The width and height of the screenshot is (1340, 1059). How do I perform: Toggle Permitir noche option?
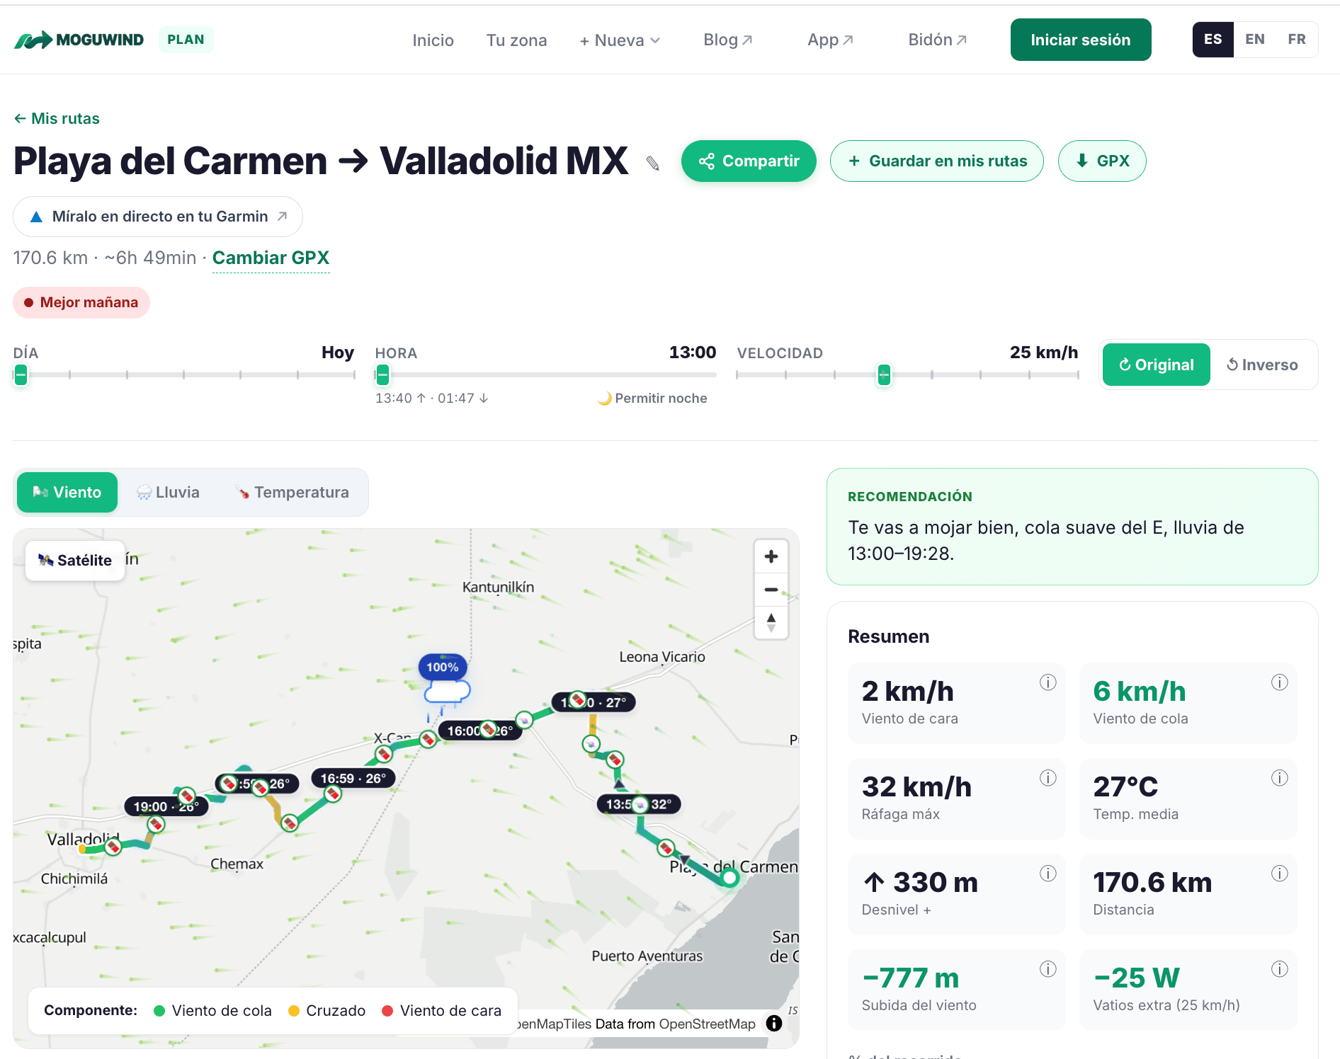click(x=652, y=399)
